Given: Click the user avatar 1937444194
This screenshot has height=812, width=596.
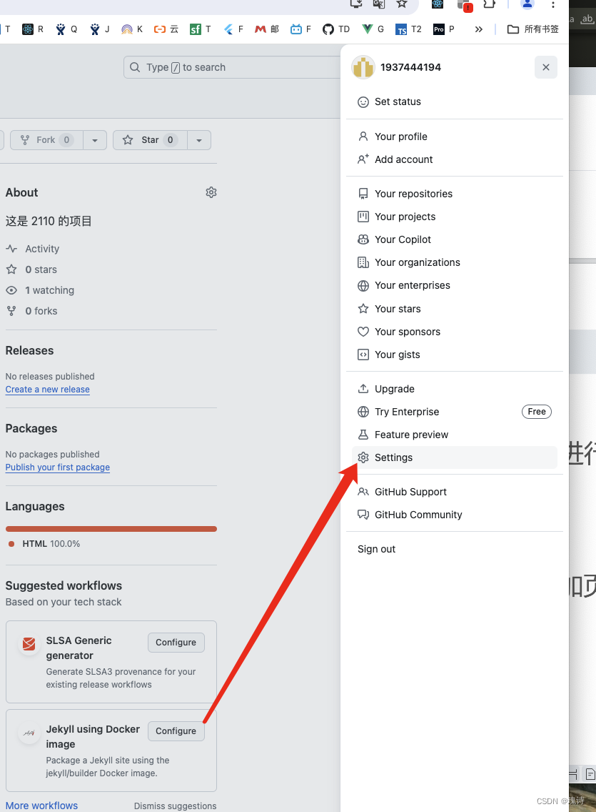Looking at the screenshot, I should 363,67.
